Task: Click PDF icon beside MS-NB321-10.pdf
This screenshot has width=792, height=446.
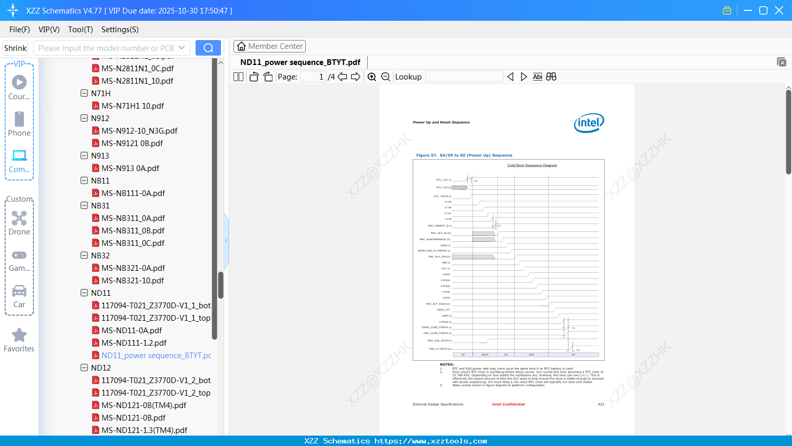Action: (x=96, y=280)
